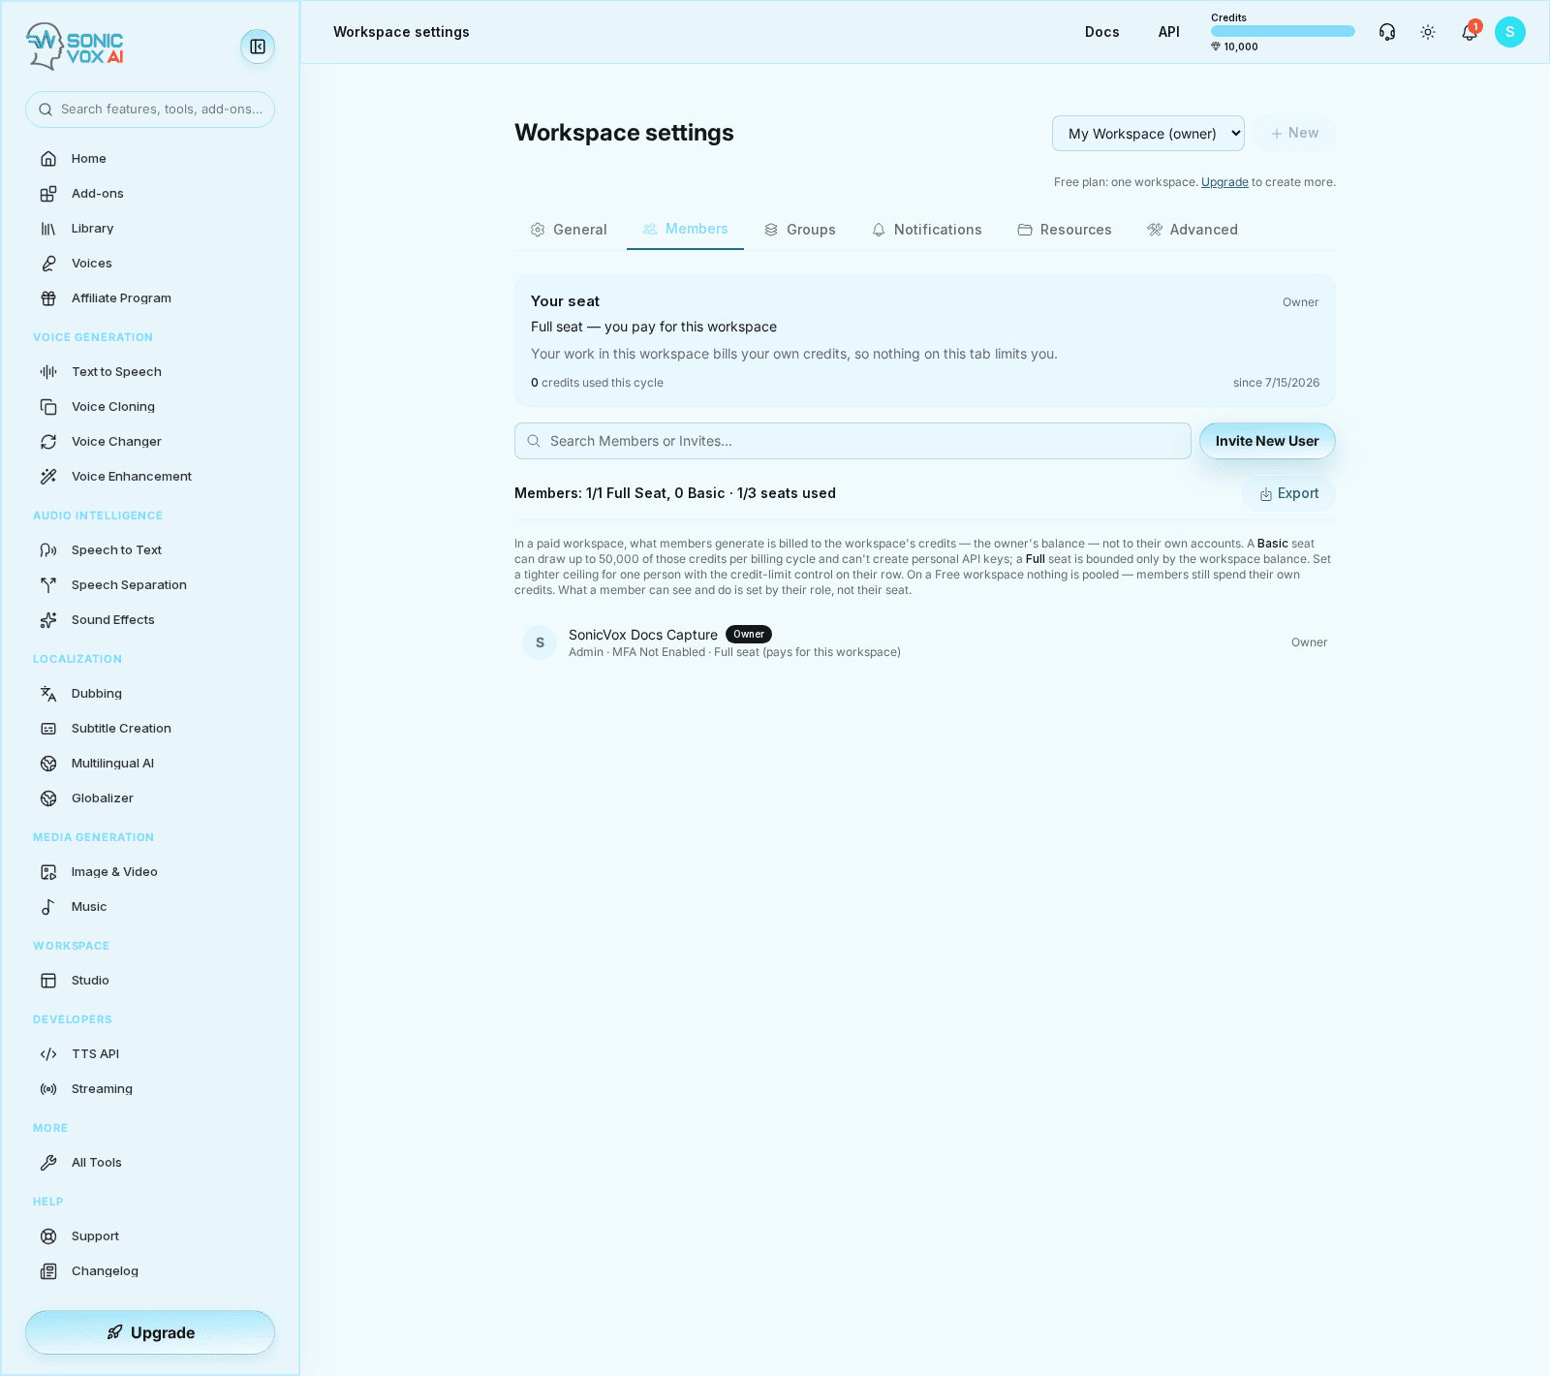Open the Home sidebar icon
Screen dimensions: 1550x1376
[x=48, y=159]
